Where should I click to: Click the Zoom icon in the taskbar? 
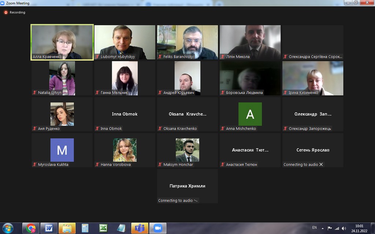[x=157, y=228]
